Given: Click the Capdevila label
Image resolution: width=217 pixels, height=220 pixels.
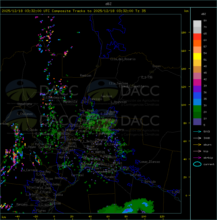Looking at the screenshot, I should click(x=70, y=102).
